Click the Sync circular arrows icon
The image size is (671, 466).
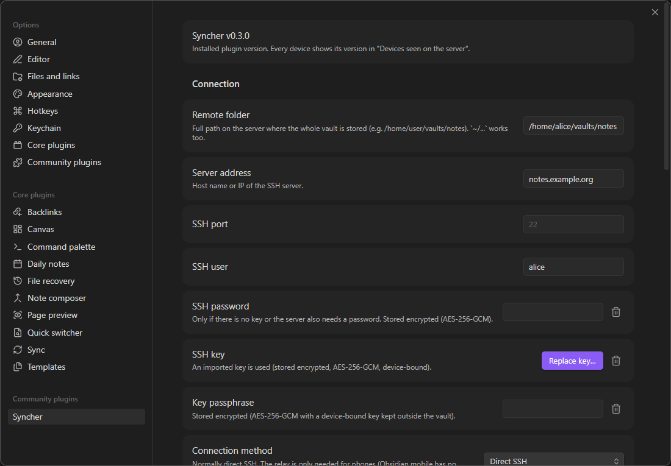coord(18,350)
